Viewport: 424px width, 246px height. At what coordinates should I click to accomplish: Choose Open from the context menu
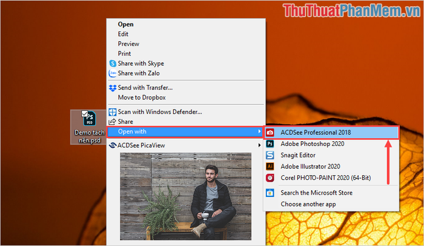click(x=186, y=24)
